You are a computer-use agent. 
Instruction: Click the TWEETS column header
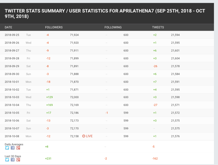click(158, 27)
